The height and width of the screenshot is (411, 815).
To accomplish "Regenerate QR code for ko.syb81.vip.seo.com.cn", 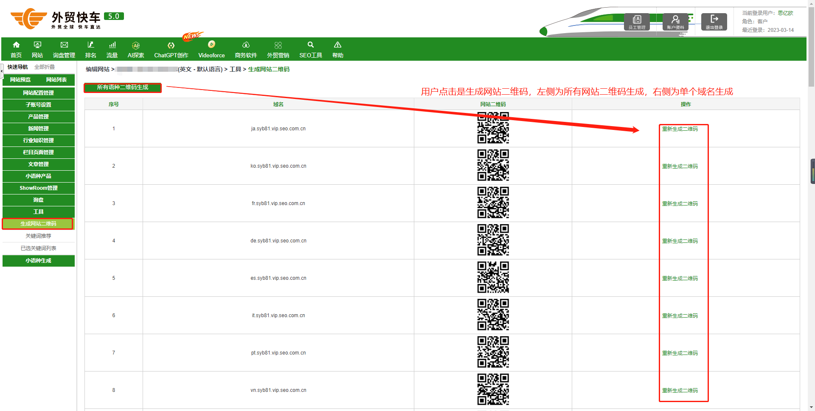I will pyautogui.click(x=680, y=166).
